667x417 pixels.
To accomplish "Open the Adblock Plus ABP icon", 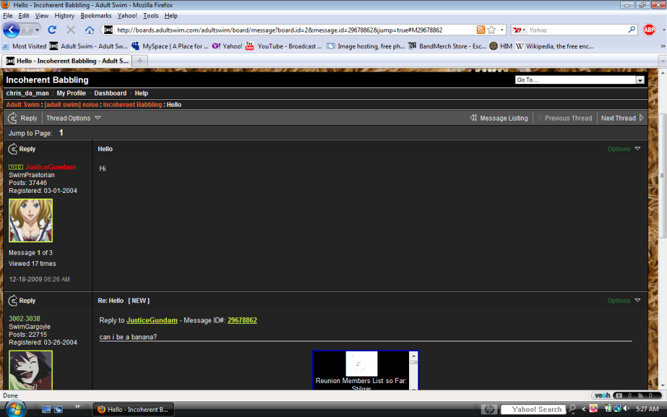I will [649, 30].
